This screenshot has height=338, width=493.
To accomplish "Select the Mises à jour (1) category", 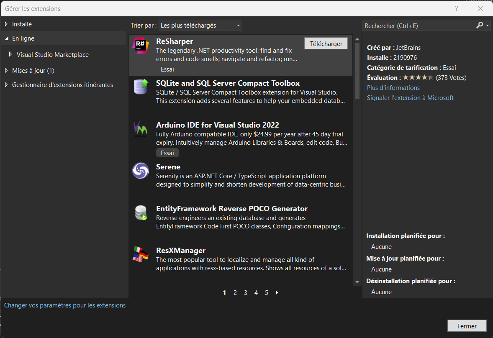I will (x=33, y=71).
